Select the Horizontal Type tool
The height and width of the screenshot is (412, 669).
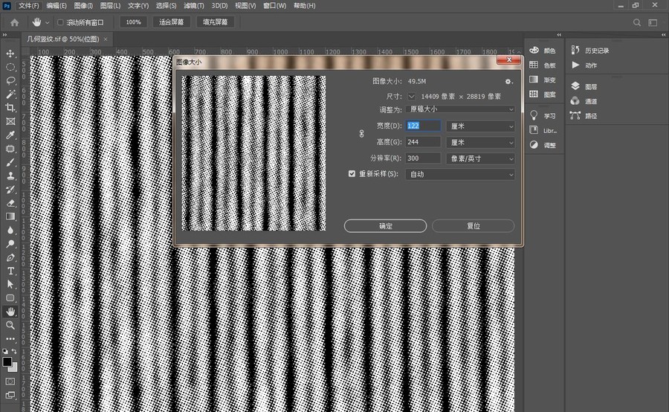coord(10,271)
